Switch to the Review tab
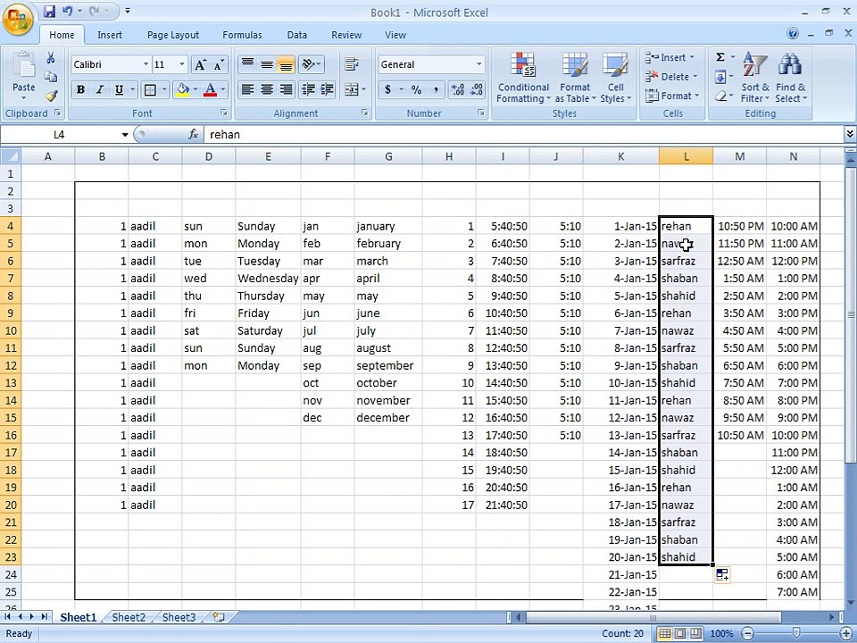This screenshot has height=643, width=857. pos(346,35)
